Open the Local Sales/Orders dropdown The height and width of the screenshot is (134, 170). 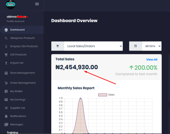click(x=93, y=46)
